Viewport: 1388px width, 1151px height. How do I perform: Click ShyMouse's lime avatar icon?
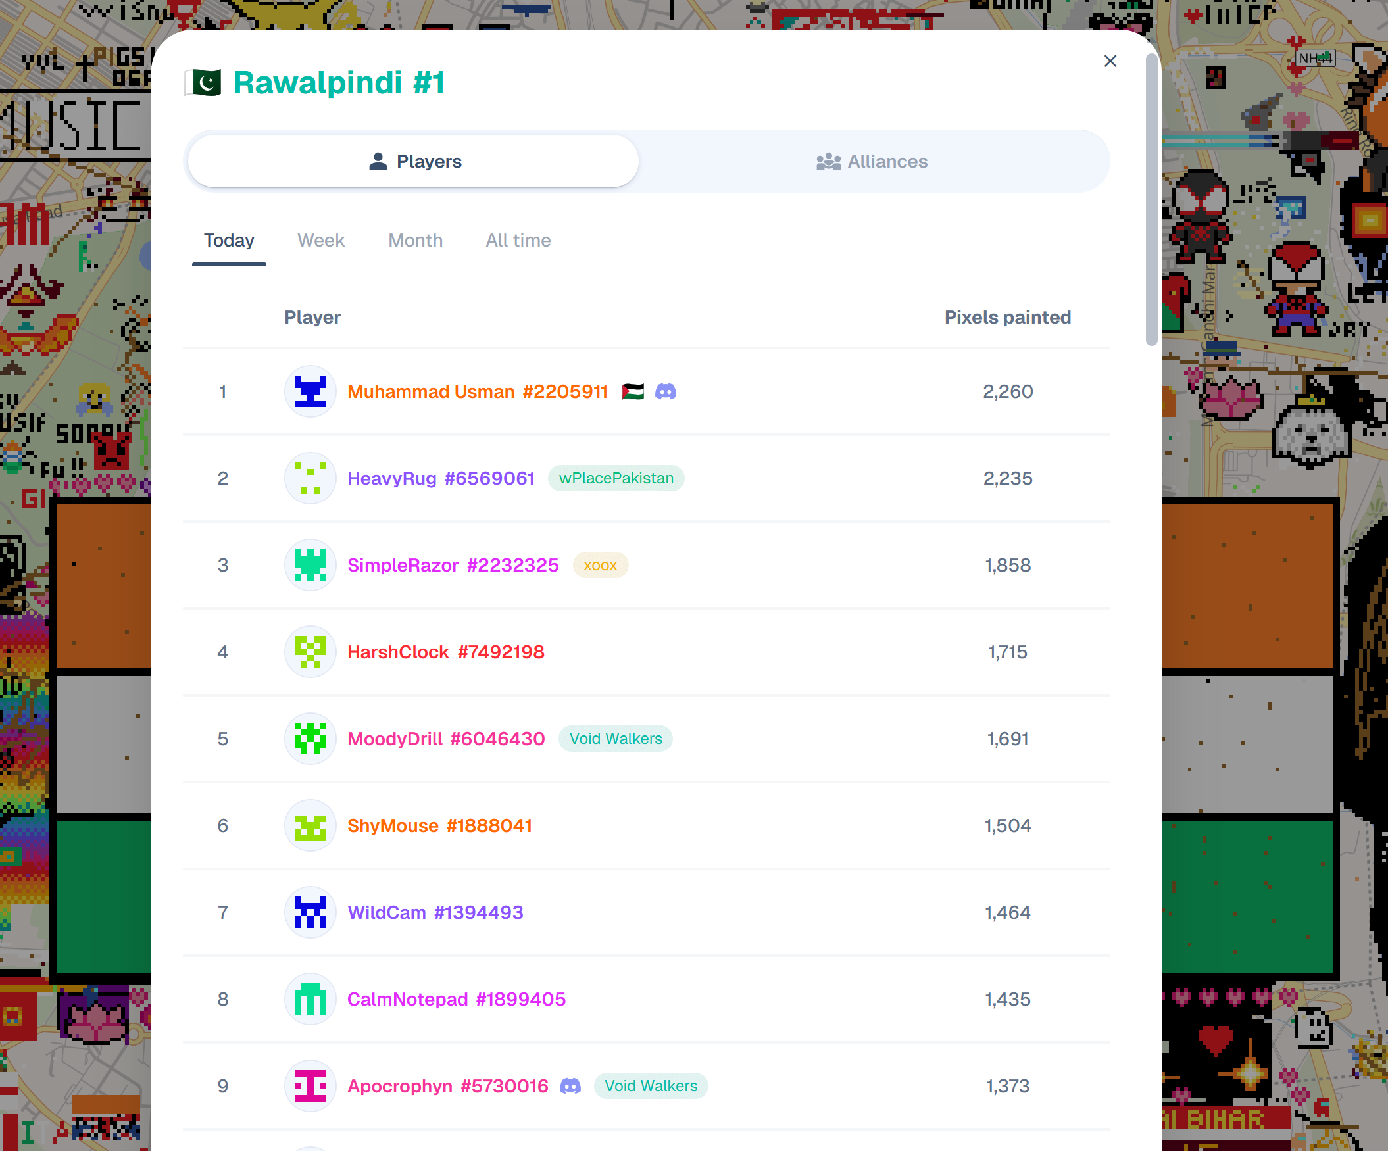310,825
